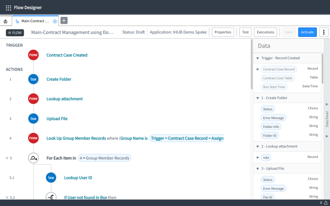This screenshot has width=330, height=206.
Task: Click the red icon for Lookup attachment
Action: [33, 99]
